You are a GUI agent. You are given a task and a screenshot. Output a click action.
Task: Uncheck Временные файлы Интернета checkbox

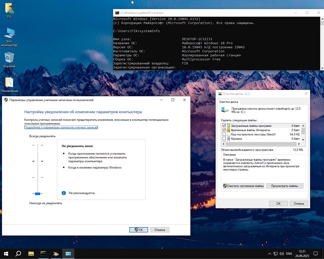click(224, 130)
